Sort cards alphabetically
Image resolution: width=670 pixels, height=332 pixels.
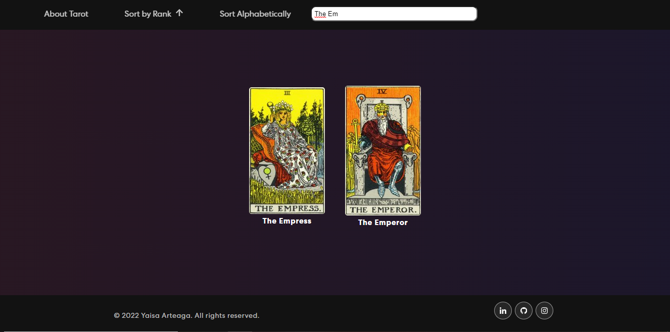[255, 14]
